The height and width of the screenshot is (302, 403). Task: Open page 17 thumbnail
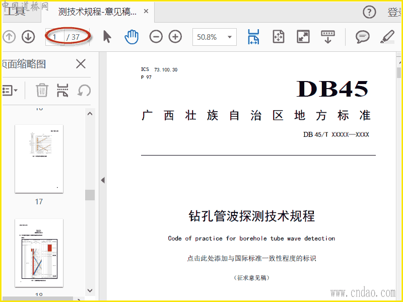click(39, 159)
